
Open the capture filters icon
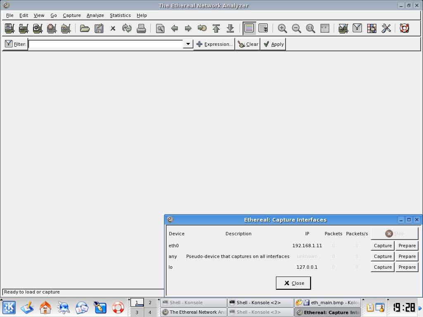343,28
